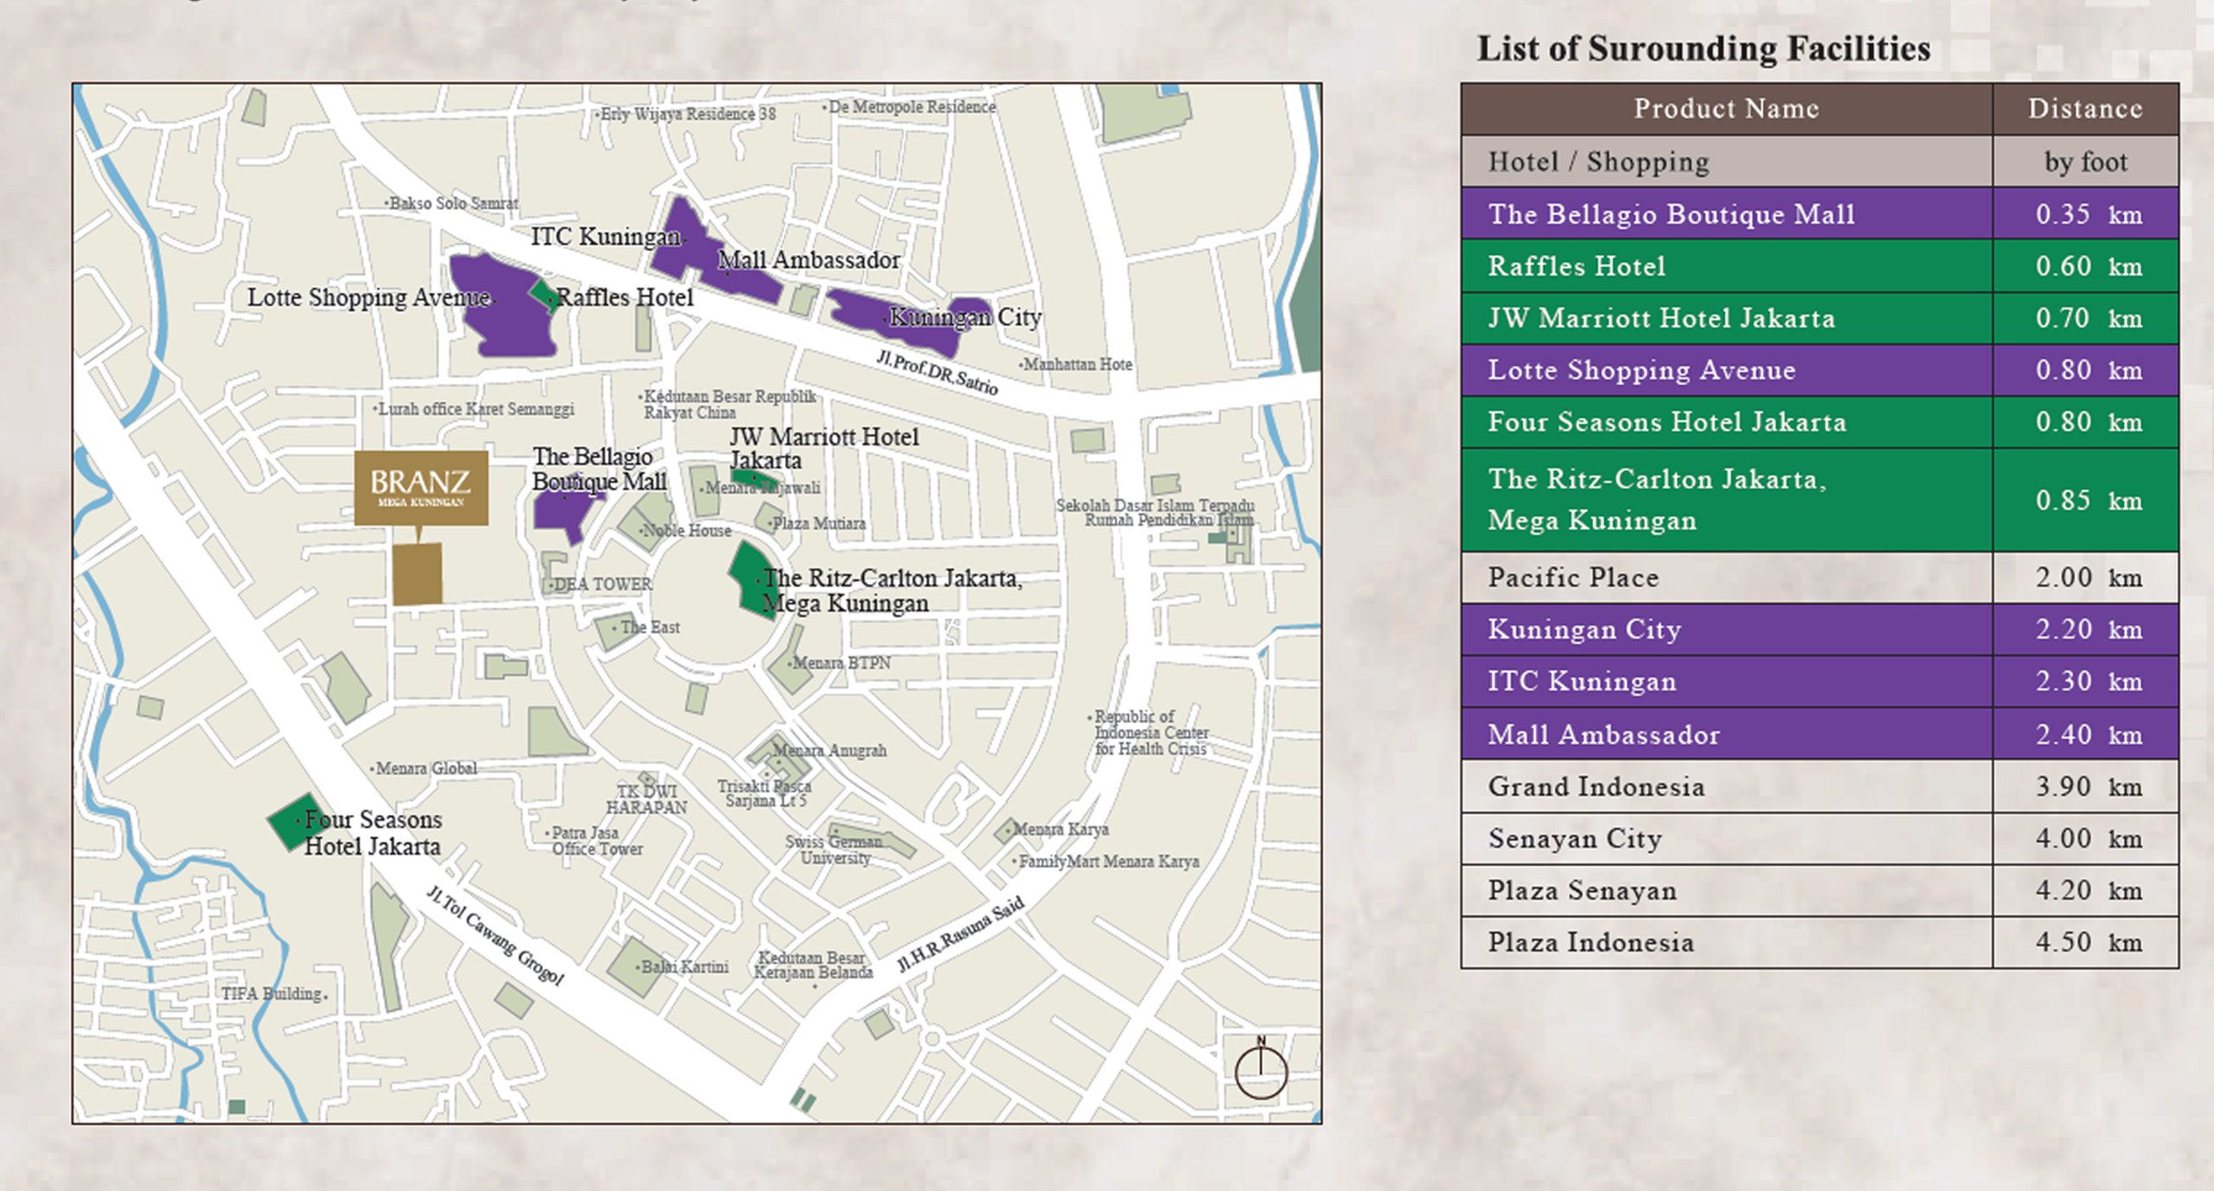This screenshot has height=1191, width=2214.
Task: Click 'FamilyMart Menara Karya' label
Action: (x=1109, y=862)
